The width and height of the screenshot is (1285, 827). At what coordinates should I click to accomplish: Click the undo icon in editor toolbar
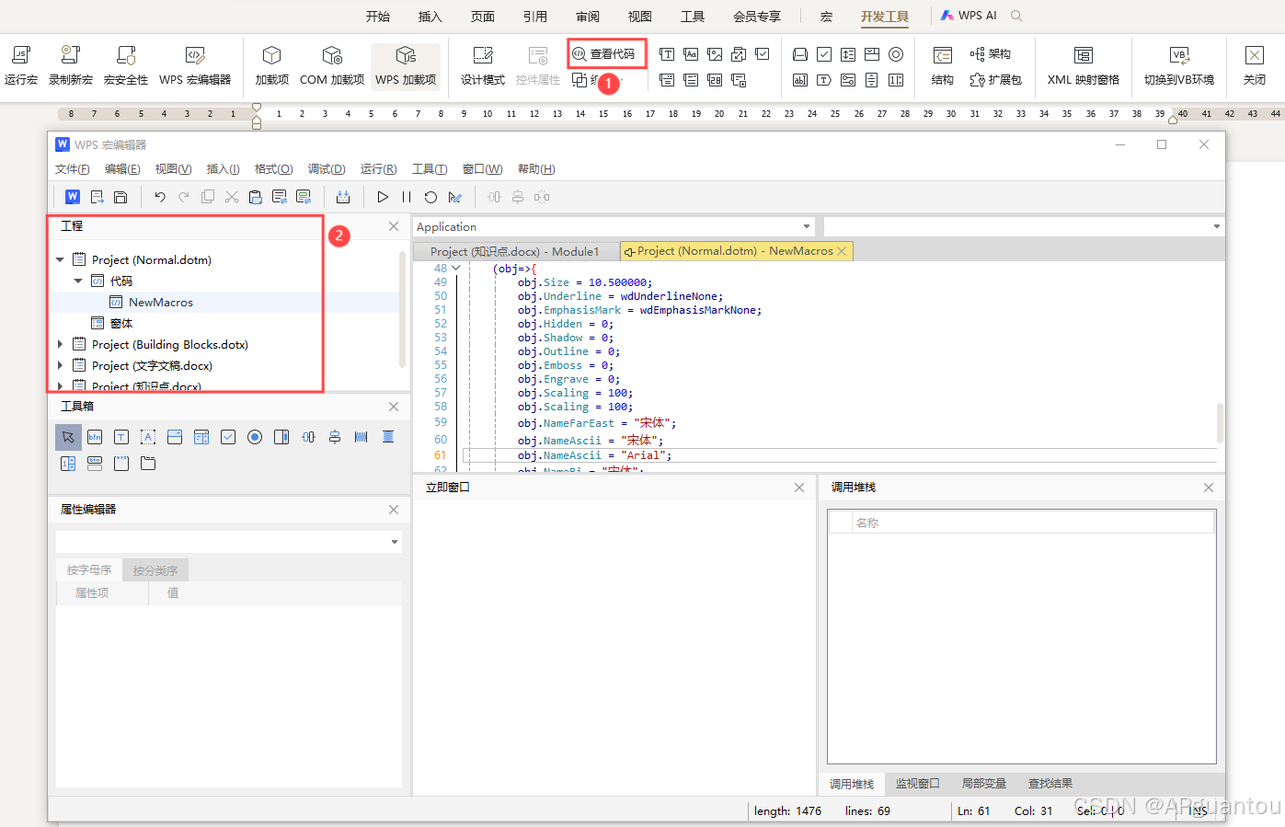[x=160, y=197]
